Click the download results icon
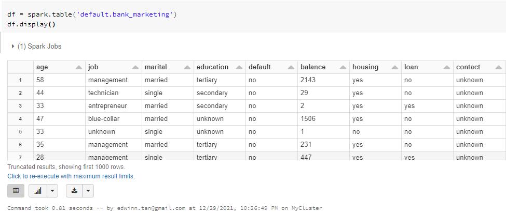The height and width of the screenshot is (213, 506). 75,191
